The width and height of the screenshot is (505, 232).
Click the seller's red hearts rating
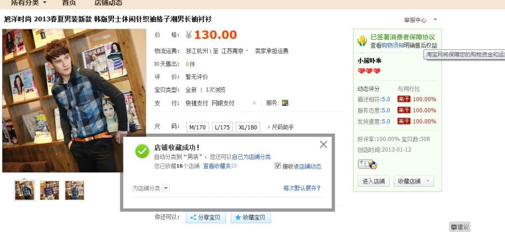click(369, 71)
